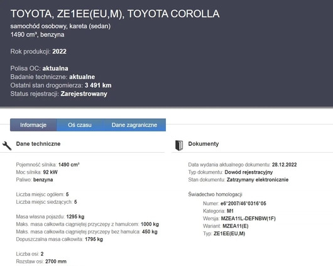Open the Informacje tab

click(x=33, y=125)
